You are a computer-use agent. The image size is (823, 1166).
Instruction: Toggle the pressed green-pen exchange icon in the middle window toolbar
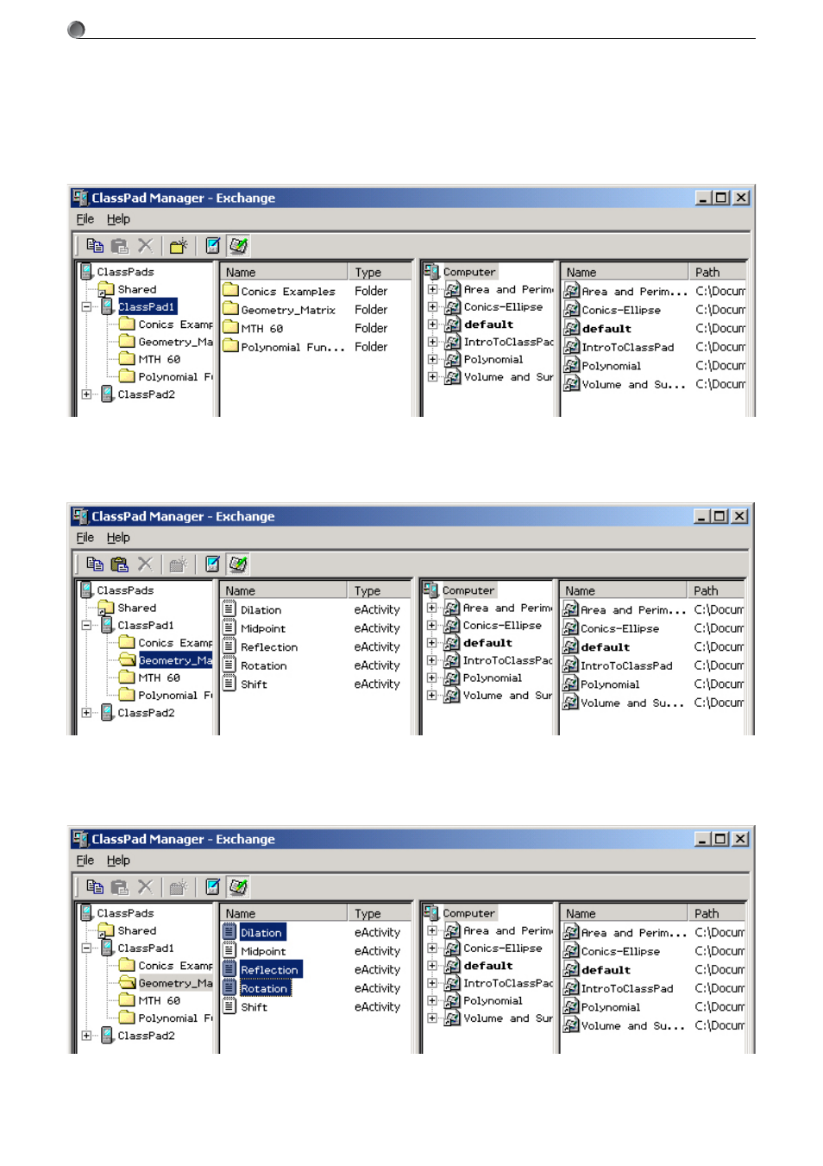pos(238,564)
